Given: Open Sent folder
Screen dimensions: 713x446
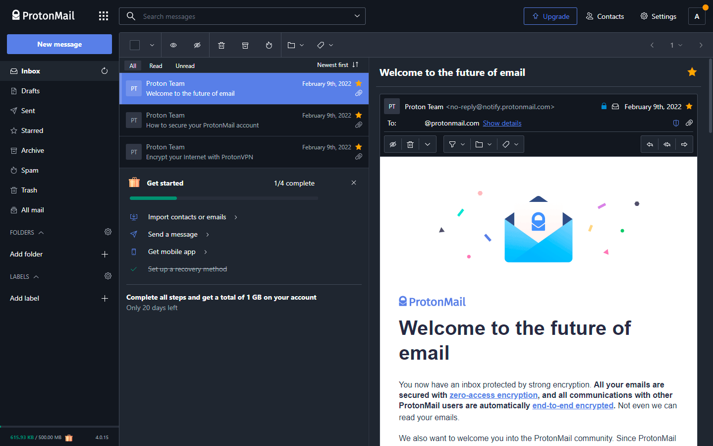Looking at the screenshot, I should pyautogui.click(x=59, y=111).
